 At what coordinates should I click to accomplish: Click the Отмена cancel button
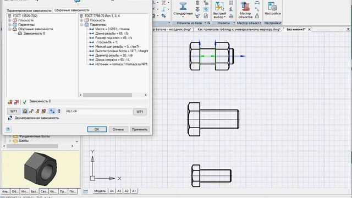click(x=118, y=129)
